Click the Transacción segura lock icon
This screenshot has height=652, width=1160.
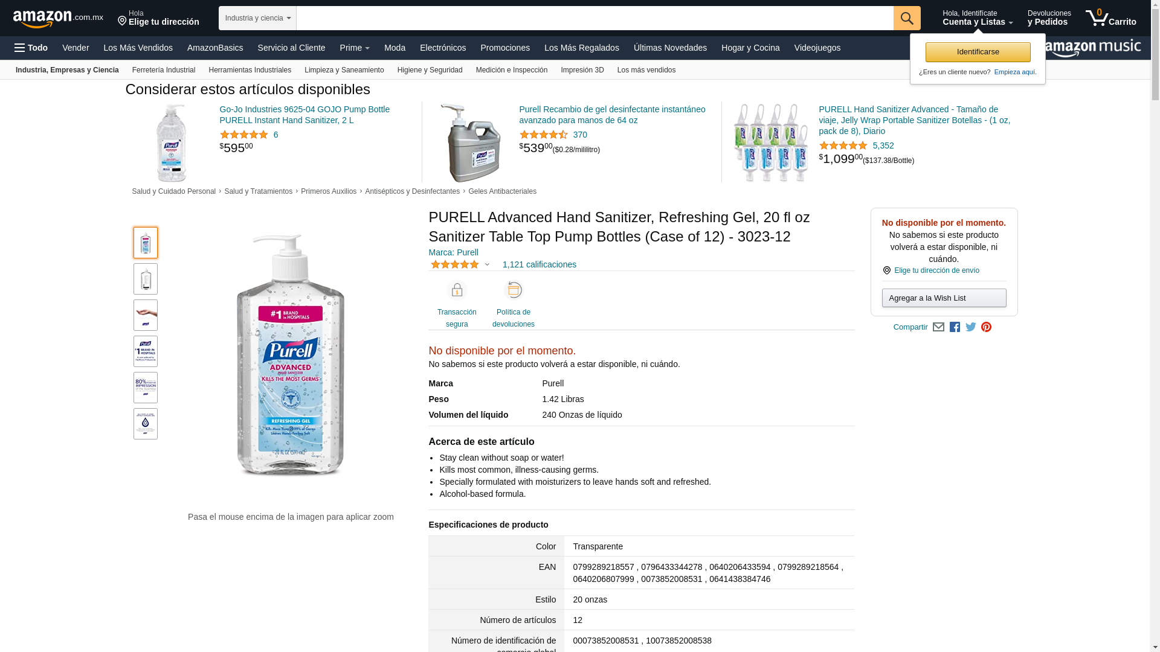[457, 290]
